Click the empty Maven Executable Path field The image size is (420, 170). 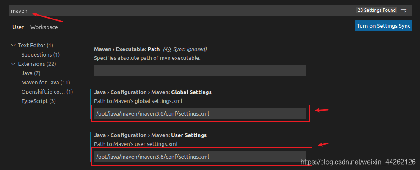pos(200,70)
